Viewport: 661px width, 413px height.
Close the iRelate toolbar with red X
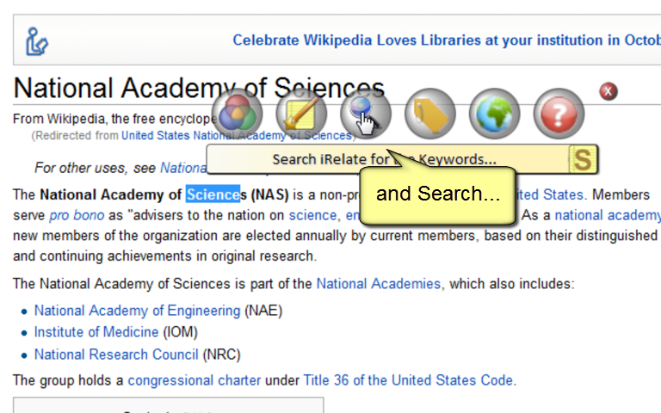click(x=608, y=91)
